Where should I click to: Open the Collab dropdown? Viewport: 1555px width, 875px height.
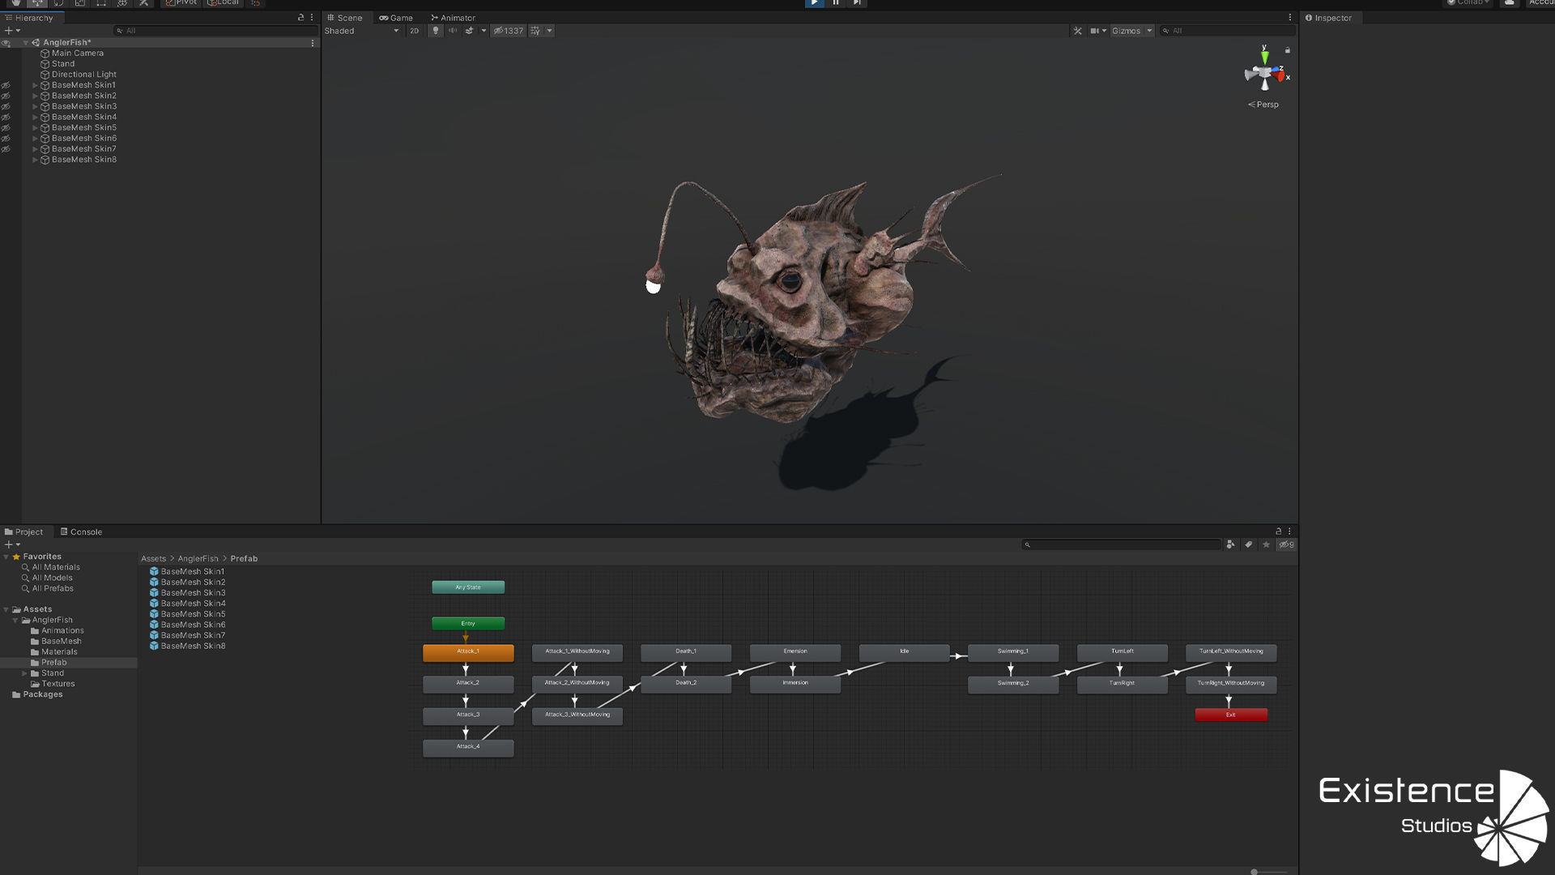1469,3
